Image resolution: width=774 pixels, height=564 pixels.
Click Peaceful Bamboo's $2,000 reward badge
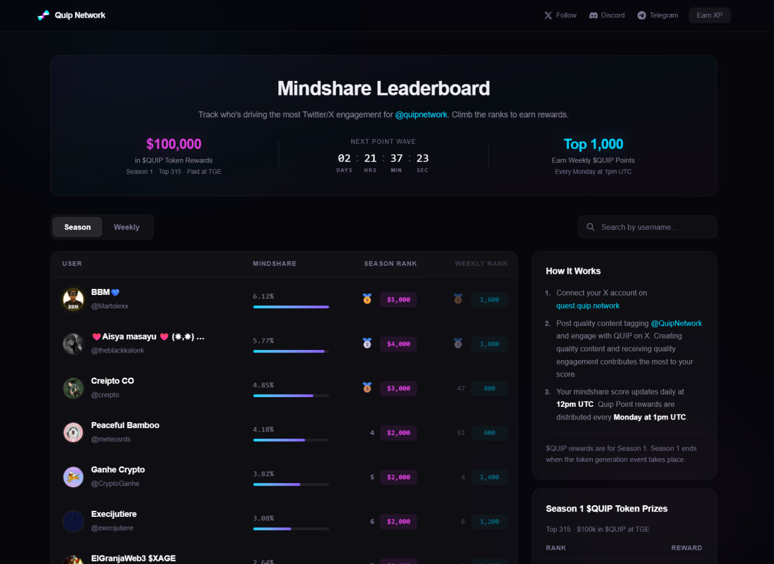[398, 433]
